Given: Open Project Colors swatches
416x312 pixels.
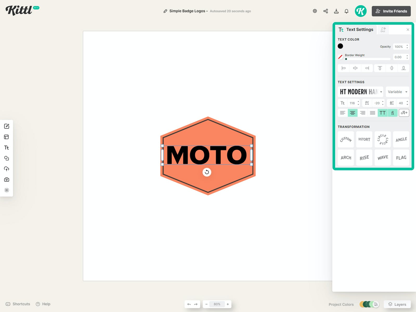Looking at the screenshot, I should [x=369, y=304].
